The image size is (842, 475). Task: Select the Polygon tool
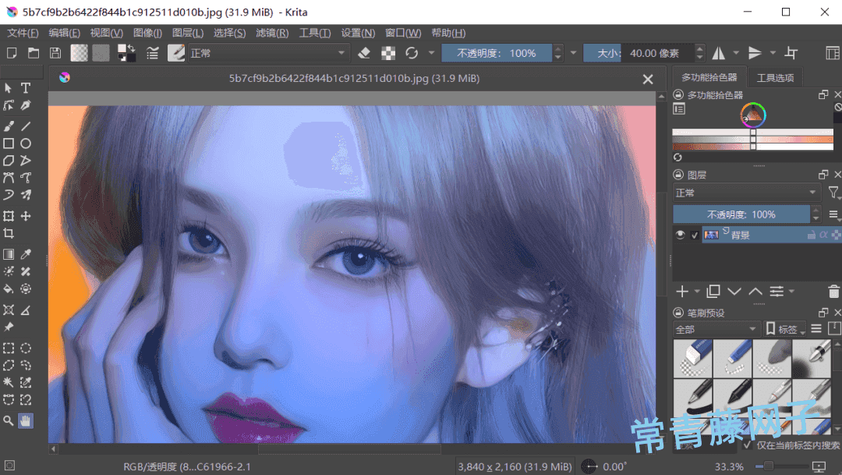click(x=9, y=161)
